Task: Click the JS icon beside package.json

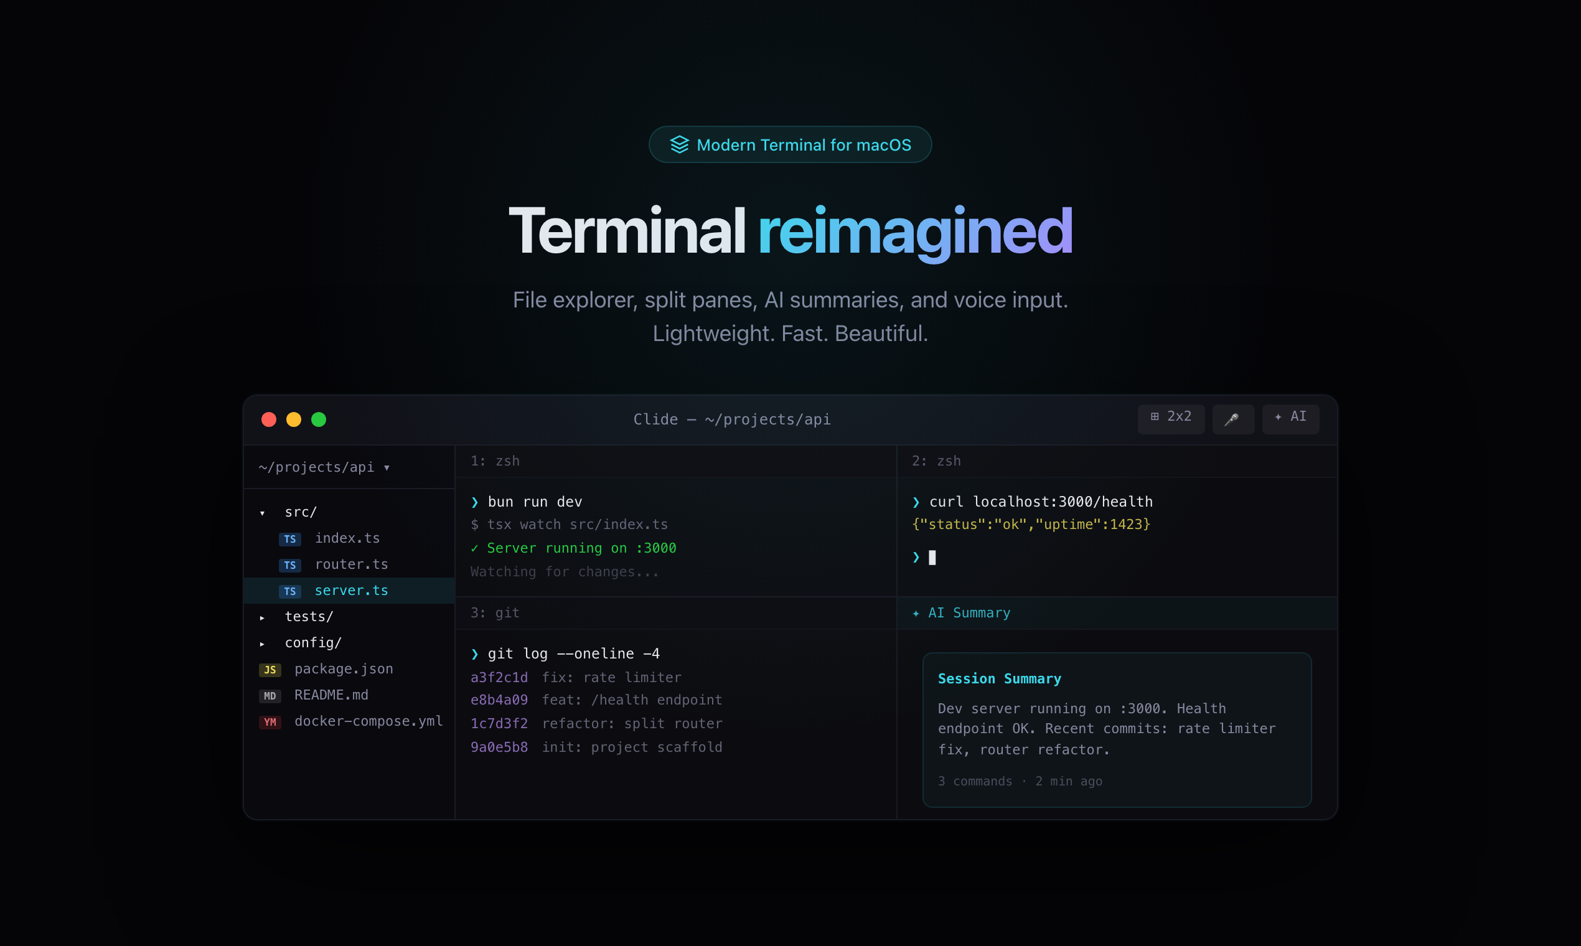Action: (x=270, y=670)
